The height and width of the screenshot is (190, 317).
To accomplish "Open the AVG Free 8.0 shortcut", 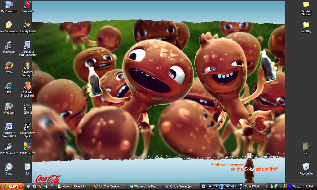I will pyautogui.click(x=28, y=149).
